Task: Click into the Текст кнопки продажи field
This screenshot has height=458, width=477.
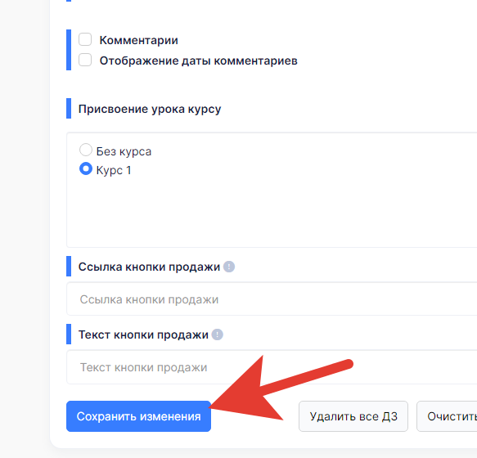Action: (x=272, y=367)
